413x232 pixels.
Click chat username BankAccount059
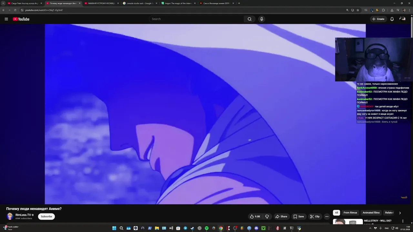click(x=367, y=88)
